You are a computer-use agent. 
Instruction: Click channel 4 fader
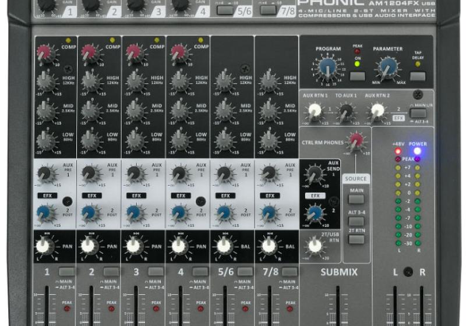click(181, 306)
